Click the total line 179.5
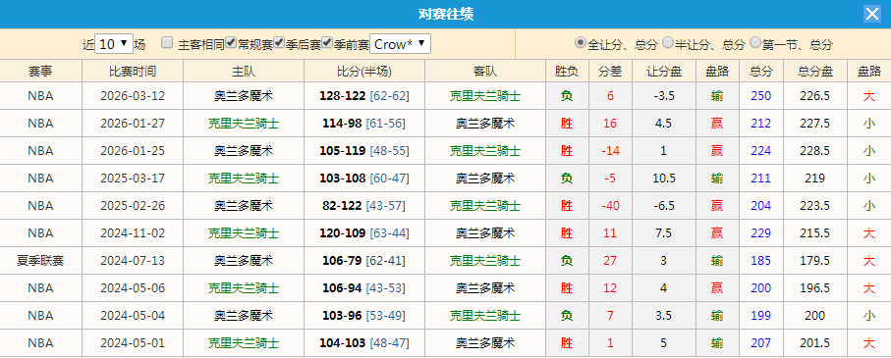 click(814, 261)
